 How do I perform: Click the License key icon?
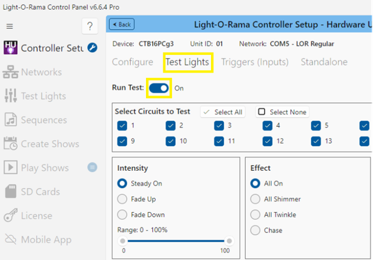[x=10, y=215]
